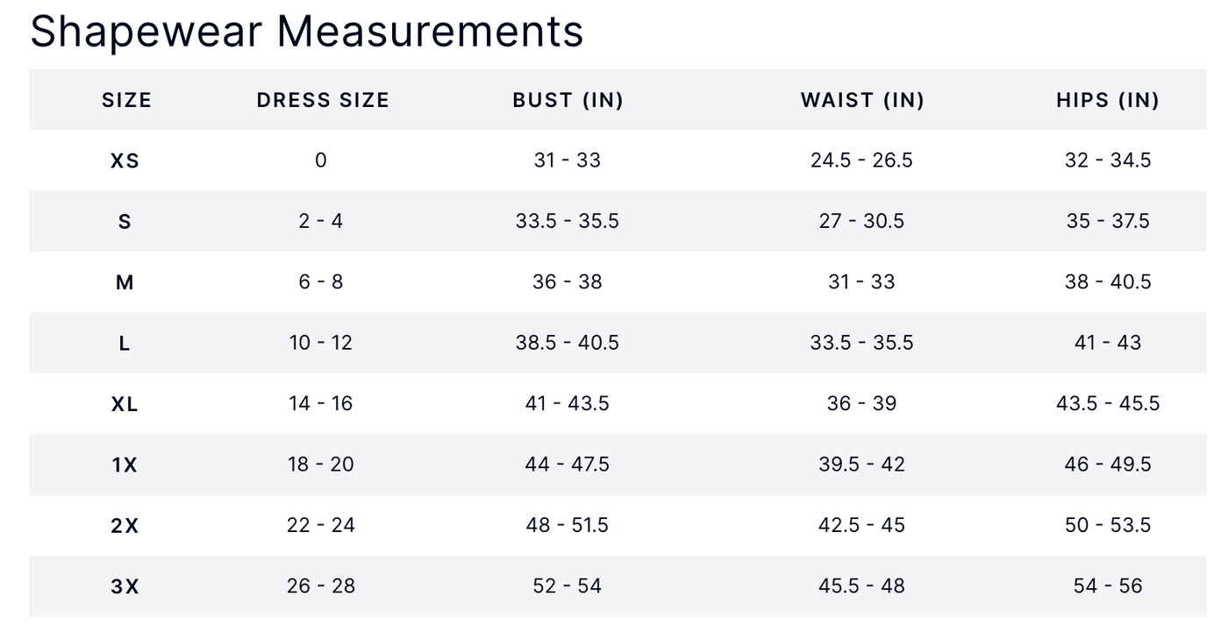The height and width of the screenshot is (639, 1228).
Task: Select the XS size row label
Action: click(x=125, y=161)
